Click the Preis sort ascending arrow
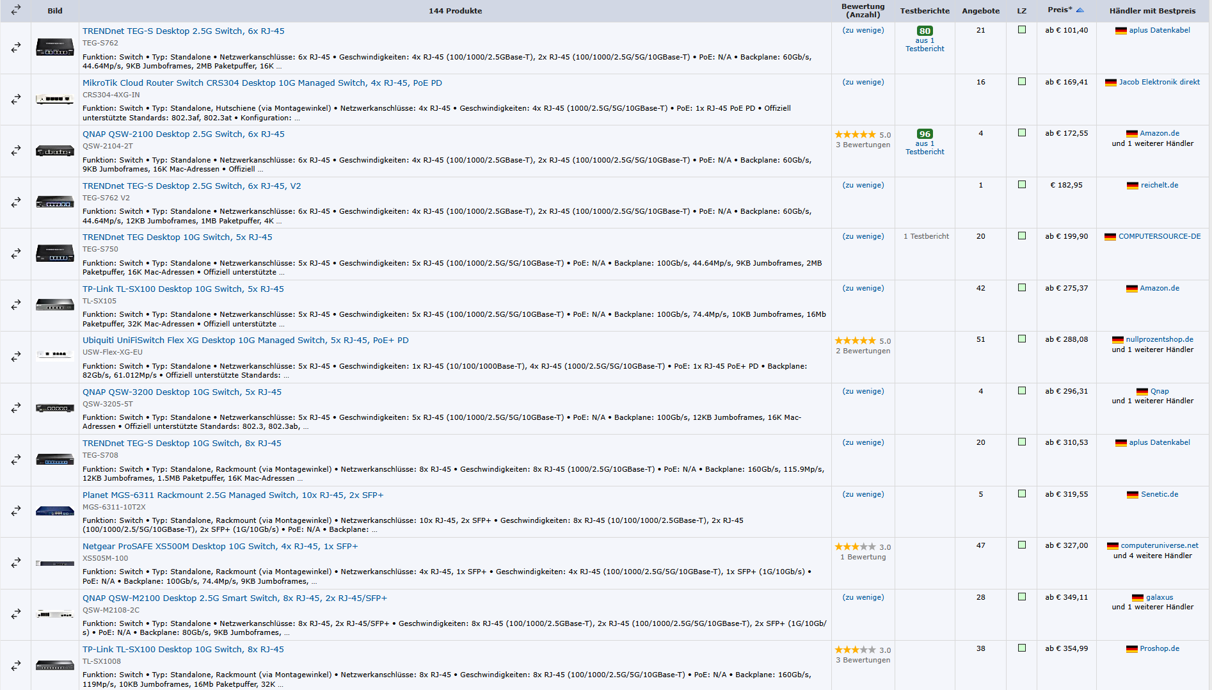 1080,10
